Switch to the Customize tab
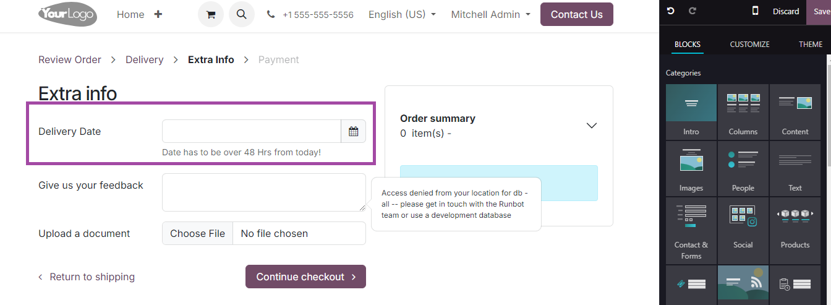Viewport: 831px width, 305px height. 749,44
